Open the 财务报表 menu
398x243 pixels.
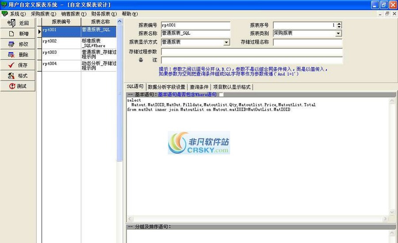(104, 14)
